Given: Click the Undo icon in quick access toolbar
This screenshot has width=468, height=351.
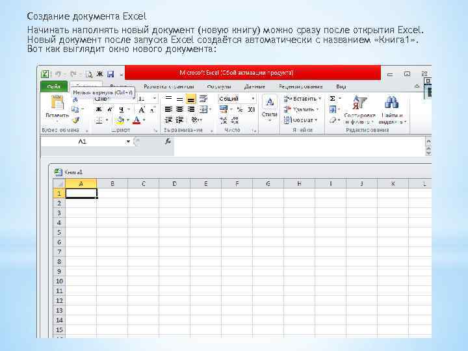Looking at the screenshot, I should (58, 74).
